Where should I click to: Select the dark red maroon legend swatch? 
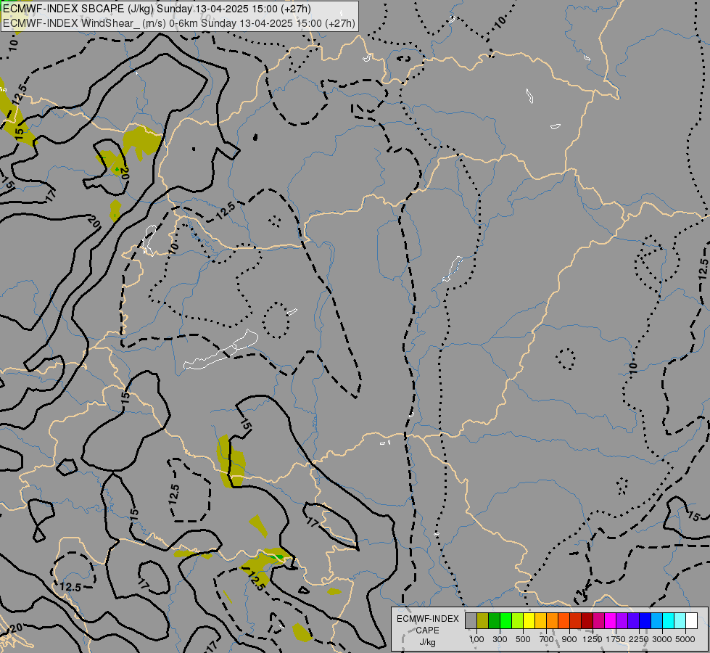587,620
